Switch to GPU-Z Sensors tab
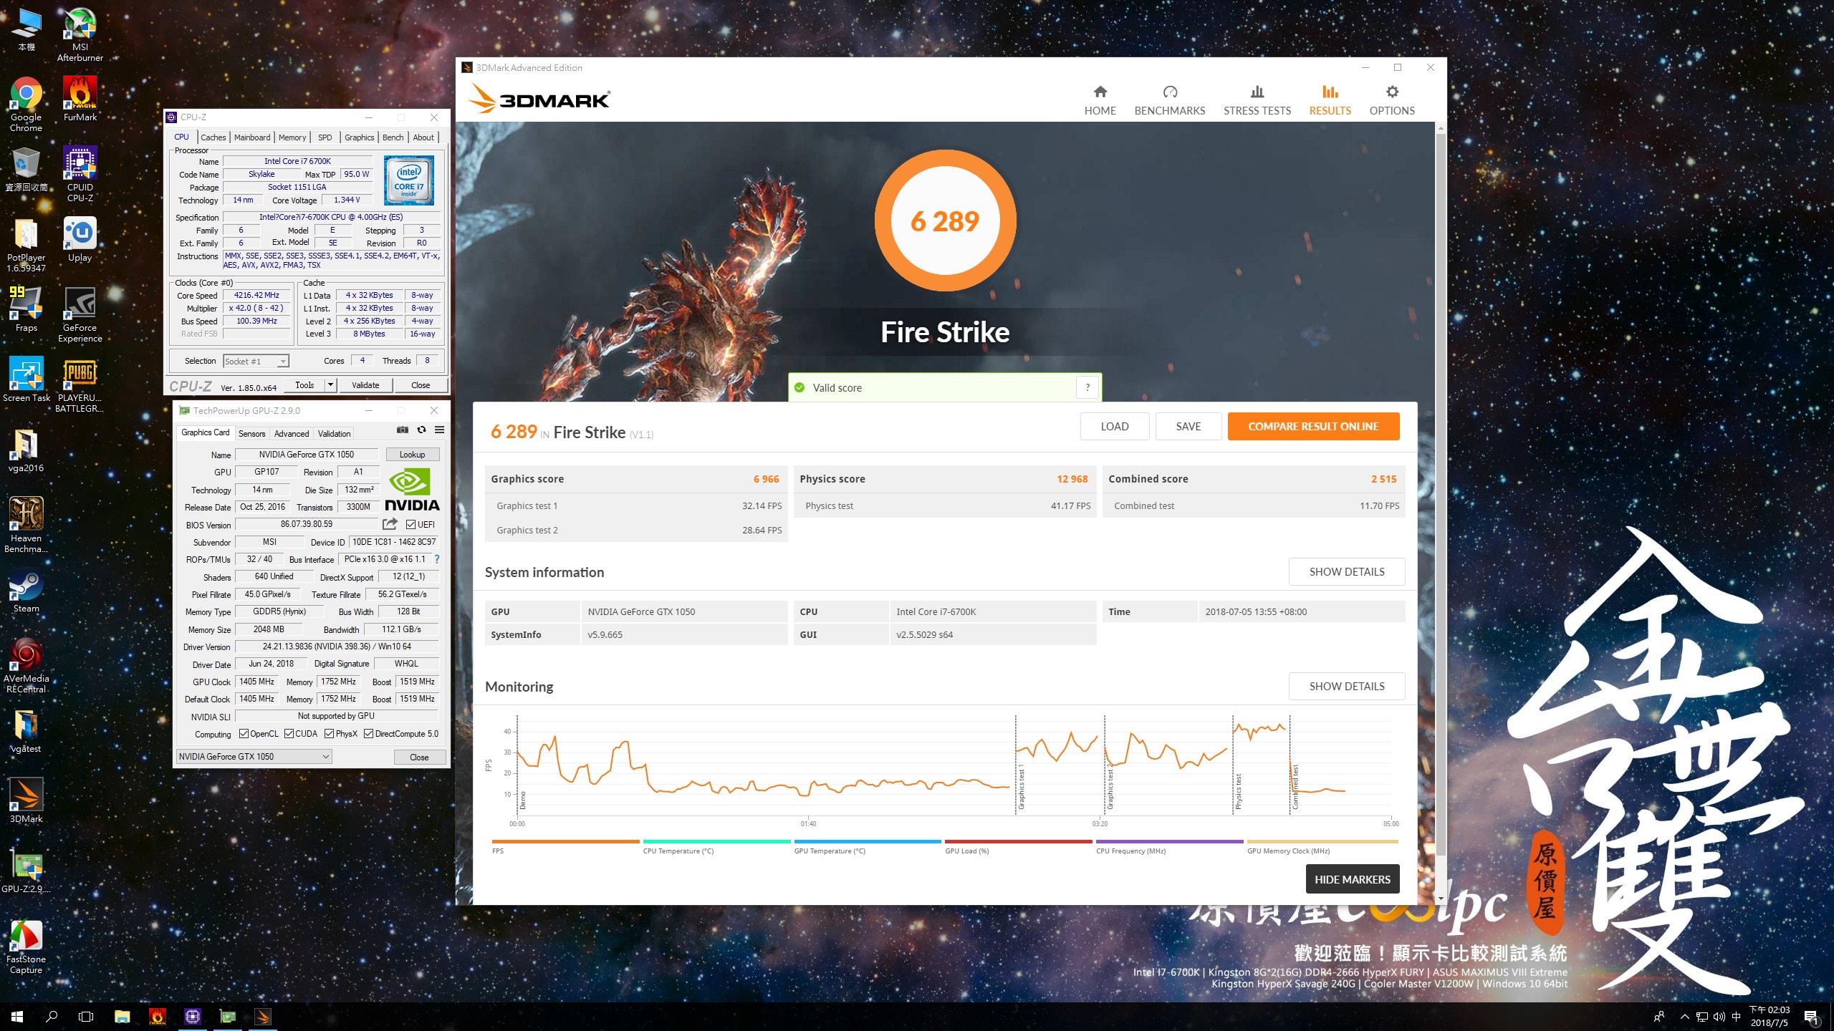Viewport: 1834px width, 1031px height. tap(251, 434)
